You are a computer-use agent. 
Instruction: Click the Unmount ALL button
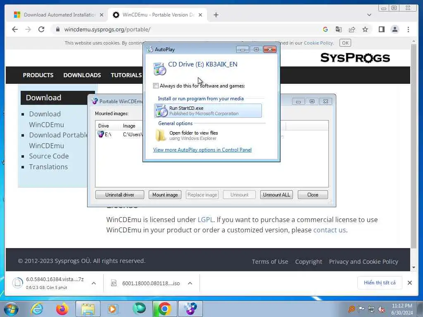tap(276, 195)
